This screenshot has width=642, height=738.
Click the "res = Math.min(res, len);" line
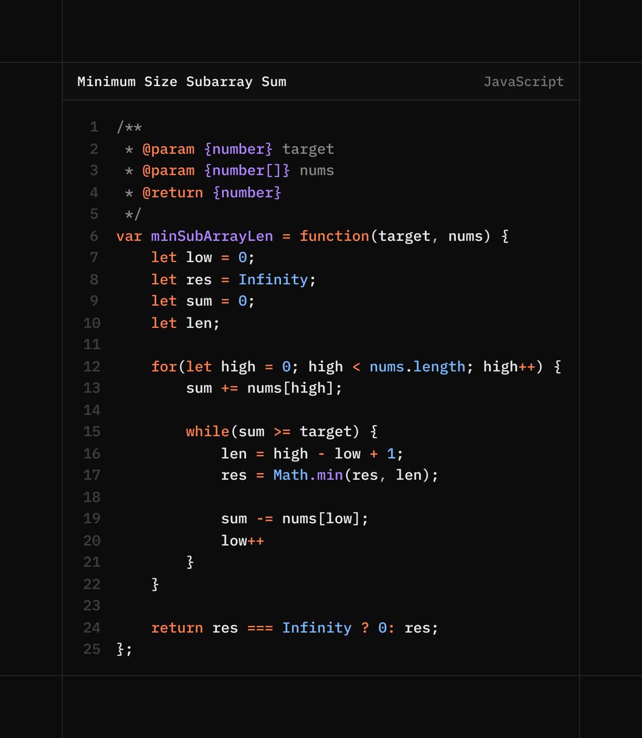(x=330, y=475)
